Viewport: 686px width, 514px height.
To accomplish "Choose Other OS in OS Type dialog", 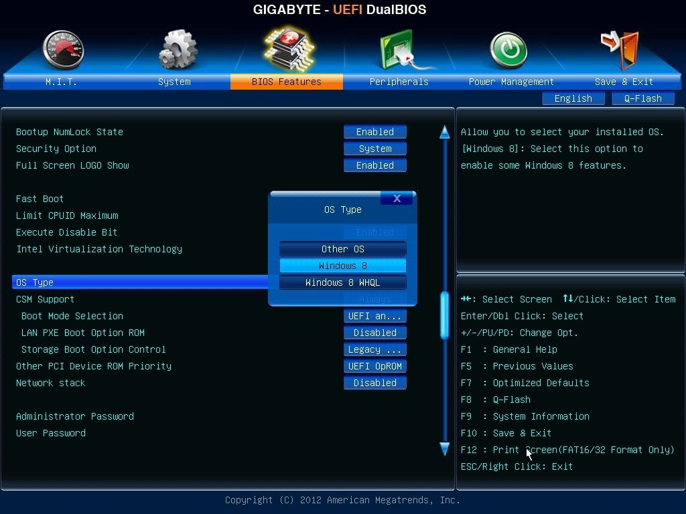I will [342, 248].
